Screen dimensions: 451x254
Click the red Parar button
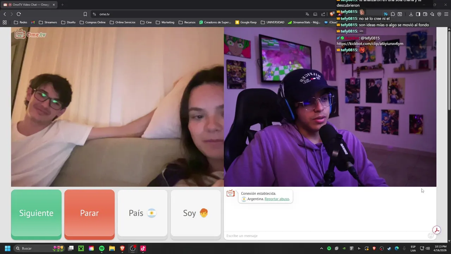click(x=89, y=213)
